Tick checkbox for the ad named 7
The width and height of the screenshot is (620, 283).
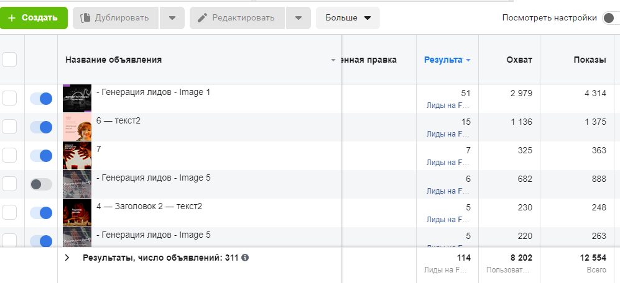(x=9, y=156)
